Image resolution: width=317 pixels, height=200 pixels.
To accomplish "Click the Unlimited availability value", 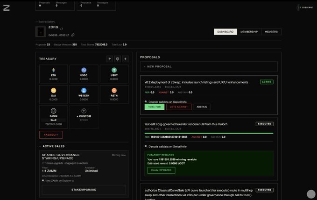I will click(91, 171).
